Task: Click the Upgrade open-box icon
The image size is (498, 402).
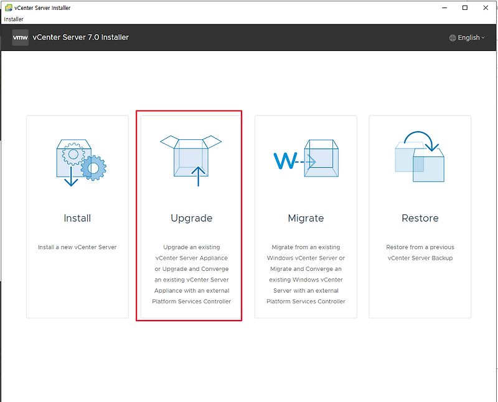Action: (191, 157)
